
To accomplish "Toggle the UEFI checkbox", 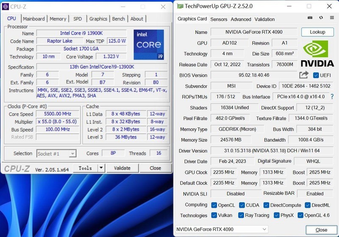I will [316, 75].
